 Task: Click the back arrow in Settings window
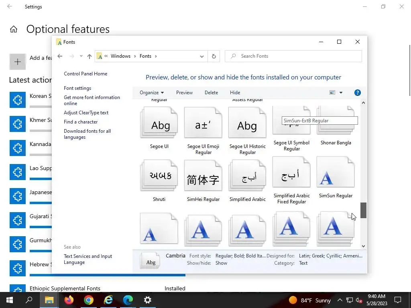(x=10, y=6)
